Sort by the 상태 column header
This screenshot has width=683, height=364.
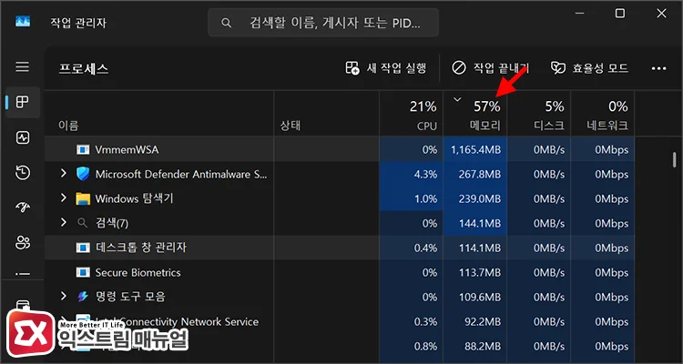click(x=326, y=114)
